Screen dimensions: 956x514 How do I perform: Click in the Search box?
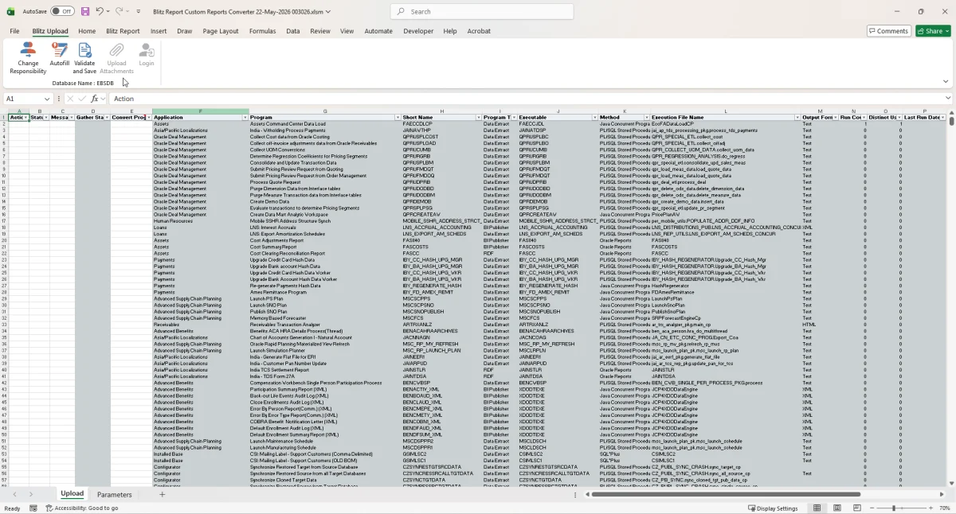pos(482,12)
